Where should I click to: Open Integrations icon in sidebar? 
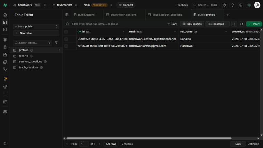[5, 102]
